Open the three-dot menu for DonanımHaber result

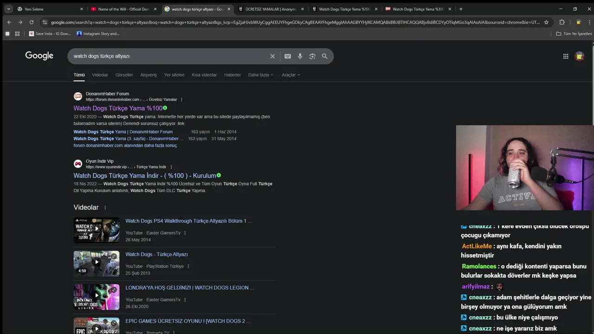coord(181,99)
